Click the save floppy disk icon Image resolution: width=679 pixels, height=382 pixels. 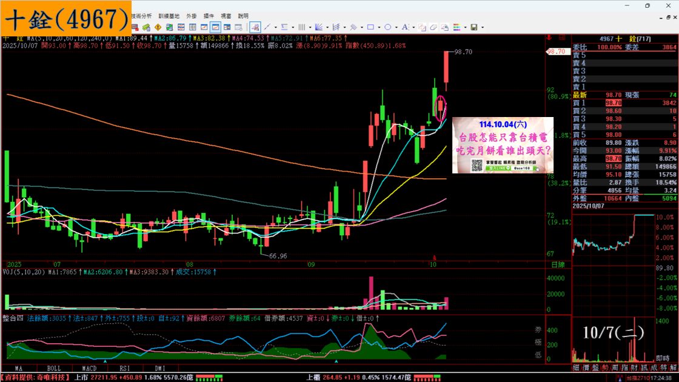tap(474, 27)
